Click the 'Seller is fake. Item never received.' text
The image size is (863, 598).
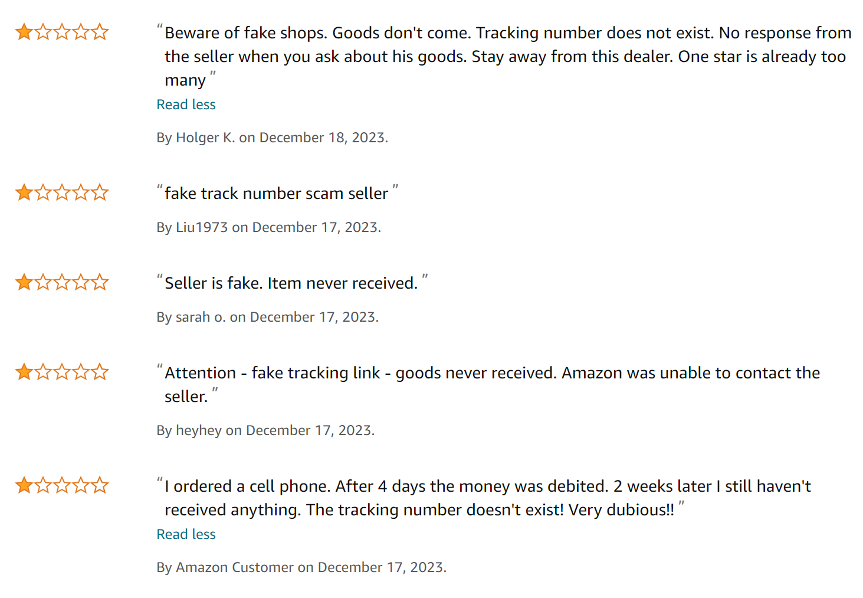tap(291, 283)
